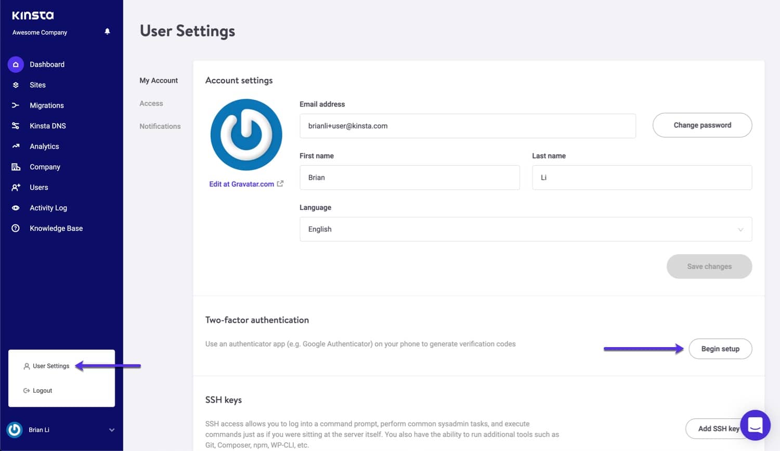Click Logout in the popup menu
The width and height of the screenshot is (780, 451).
[x=42, y=390]
